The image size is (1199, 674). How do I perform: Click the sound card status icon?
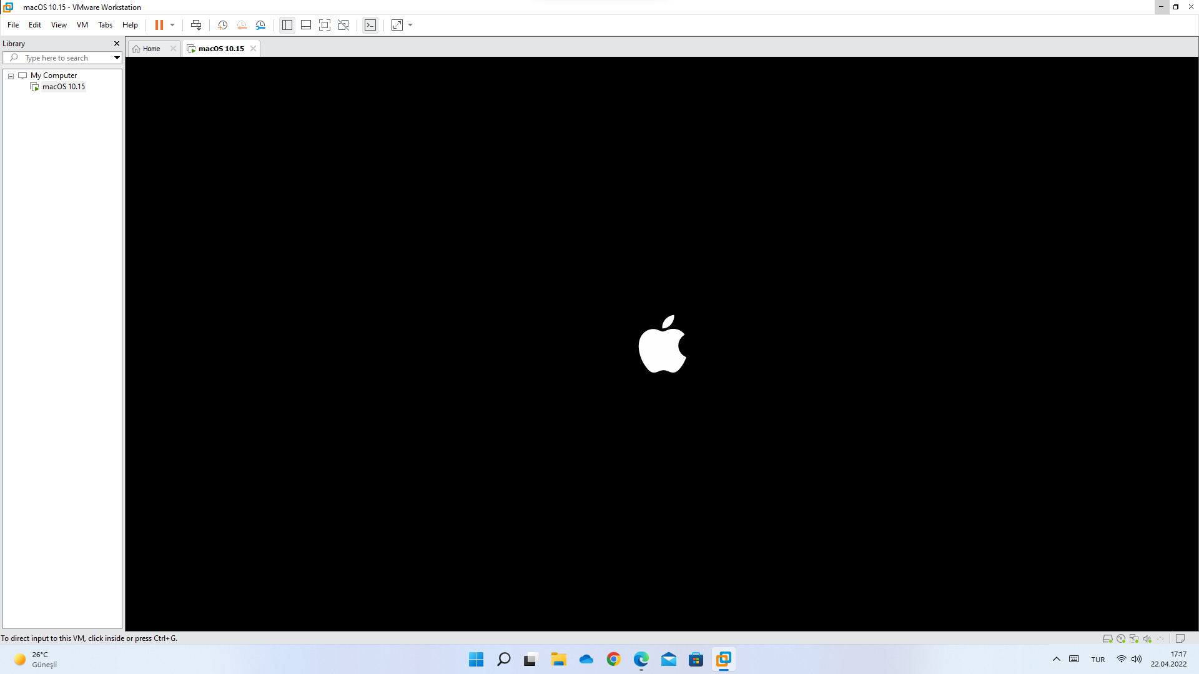click(x=1147, y=638)
